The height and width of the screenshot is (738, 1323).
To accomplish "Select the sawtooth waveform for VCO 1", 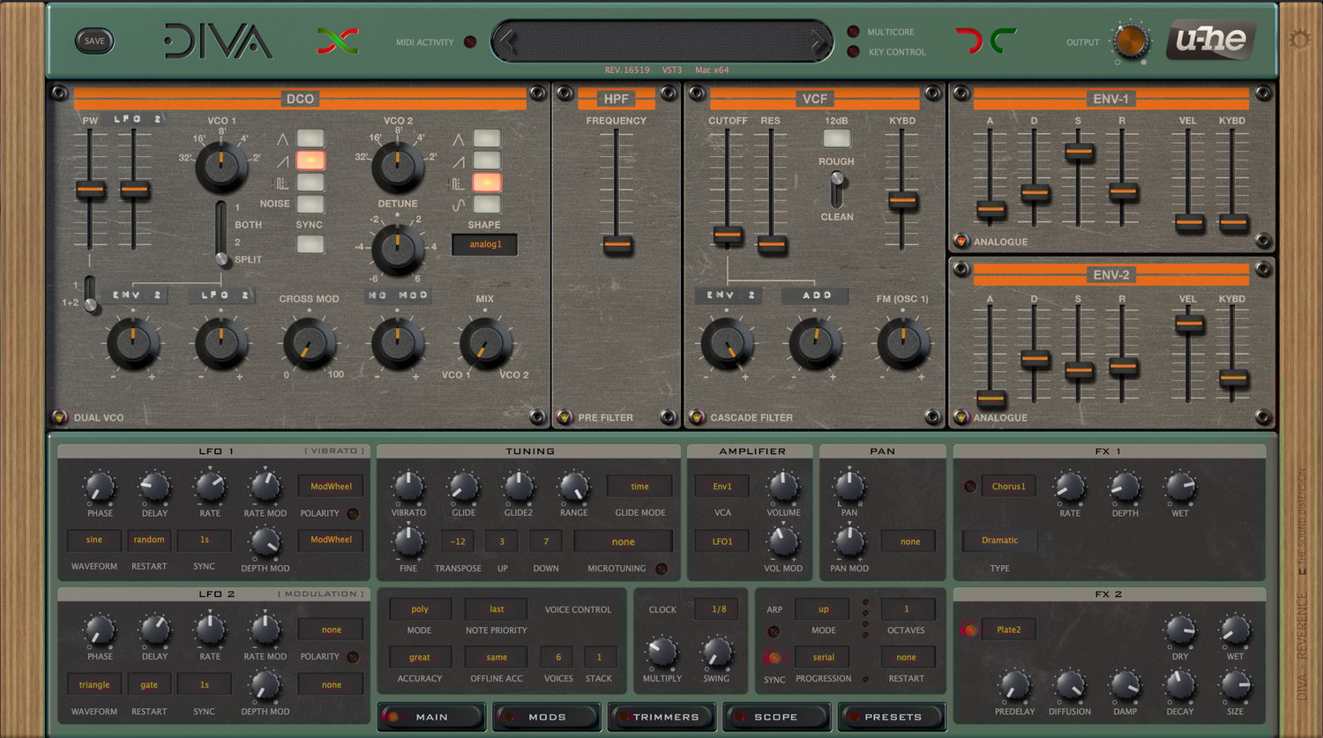I will pyautogui.click(x=310, y=160).
